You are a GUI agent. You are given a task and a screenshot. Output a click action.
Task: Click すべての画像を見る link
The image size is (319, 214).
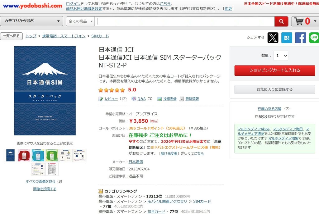[x=40, y=181]
